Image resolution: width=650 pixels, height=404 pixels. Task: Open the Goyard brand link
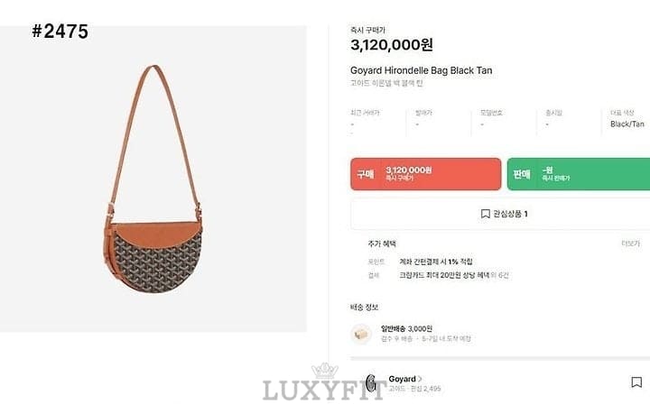pos(402,379)
